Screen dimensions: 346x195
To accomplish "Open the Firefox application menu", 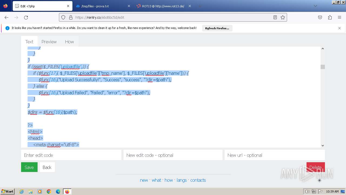I will pyautogui.click(x=340, y=17).
